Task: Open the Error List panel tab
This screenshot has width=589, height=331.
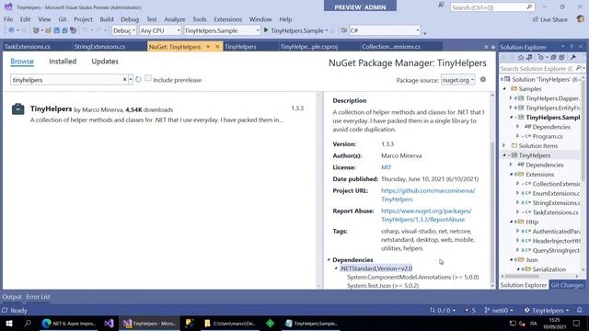Action: coord(38,296)
